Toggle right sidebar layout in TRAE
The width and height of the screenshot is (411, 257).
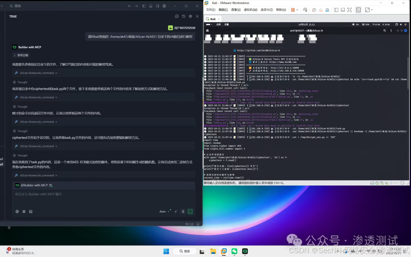[157, 6]
